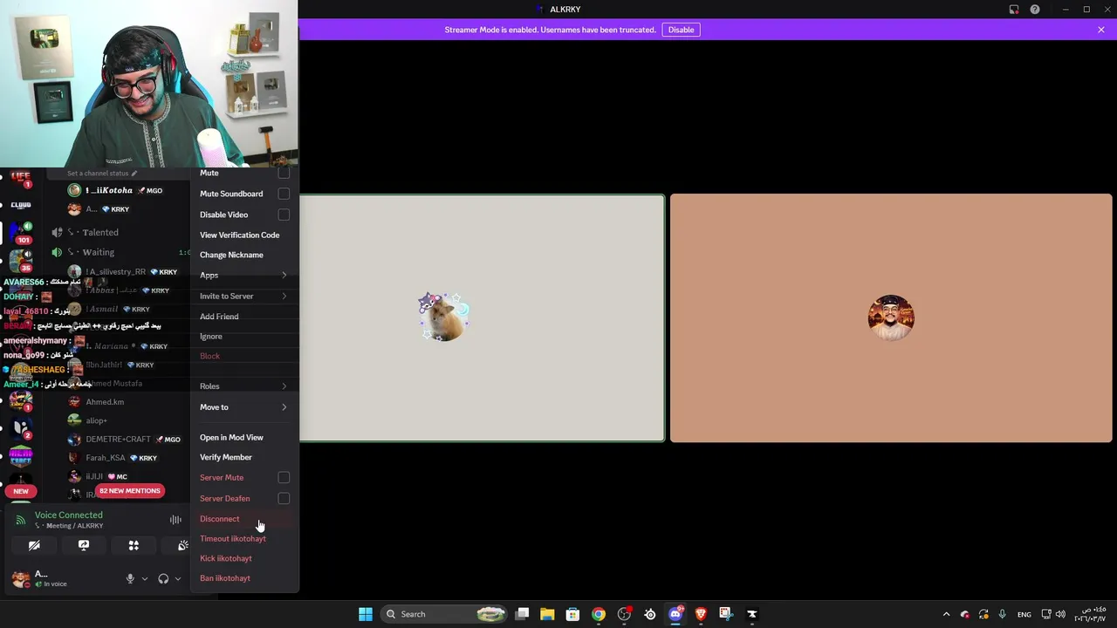Select Open in Mod View
1117x628 pixels.
244,438
